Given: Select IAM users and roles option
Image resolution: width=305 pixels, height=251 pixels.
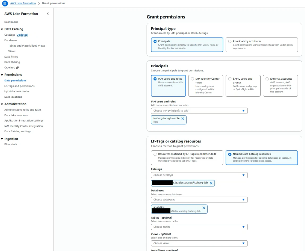Looking at the screenshot, I should [x=168, y=86].
